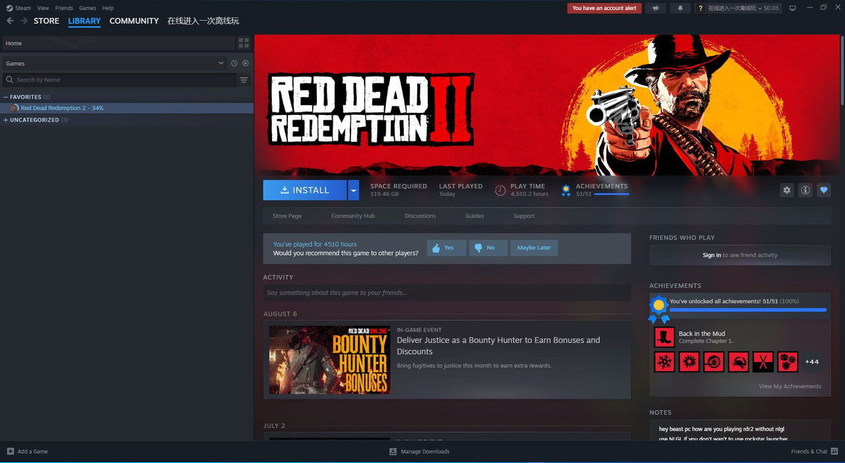Click the activity status text field
Image resolution: width=845 pixels, height=463 pixels.
click(x=447, y=293)
